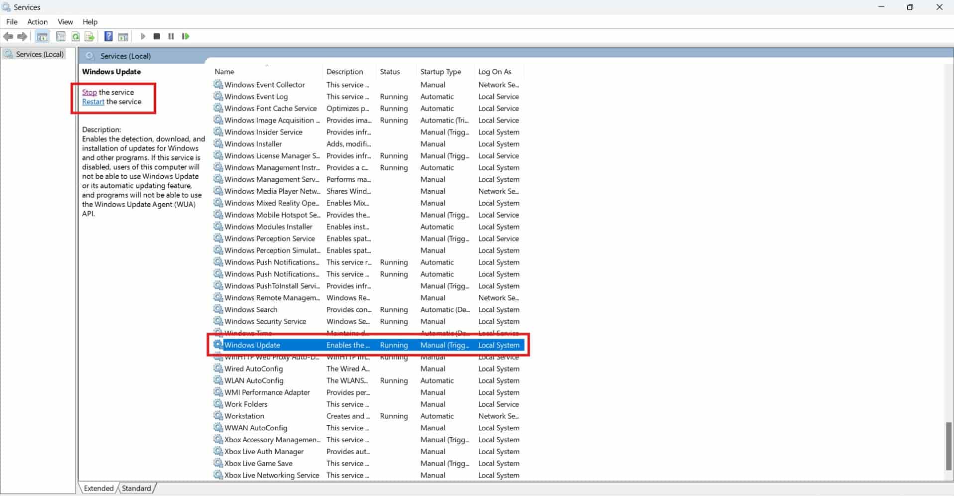Sort by the Name column header
Image resolution: width=954 pixels, height=496 pixels.
pos(267,72)
